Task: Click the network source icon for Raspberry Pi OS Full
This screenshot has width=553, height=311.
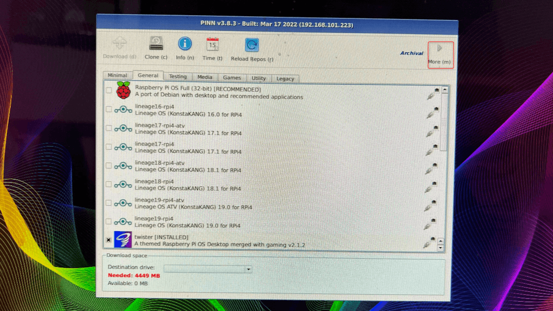Action: tap(433, 93)
